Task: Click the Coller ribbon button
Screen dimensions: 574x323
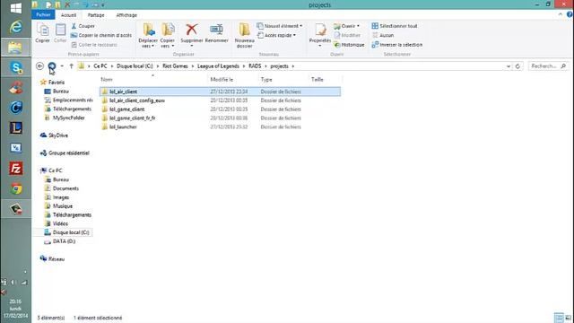Action: pyautogui.click(x=60, y=33)
